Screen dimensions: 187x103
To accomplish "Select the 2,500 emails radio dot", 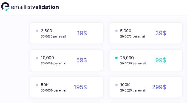I will pyautogui.click(x=37, y=31).
